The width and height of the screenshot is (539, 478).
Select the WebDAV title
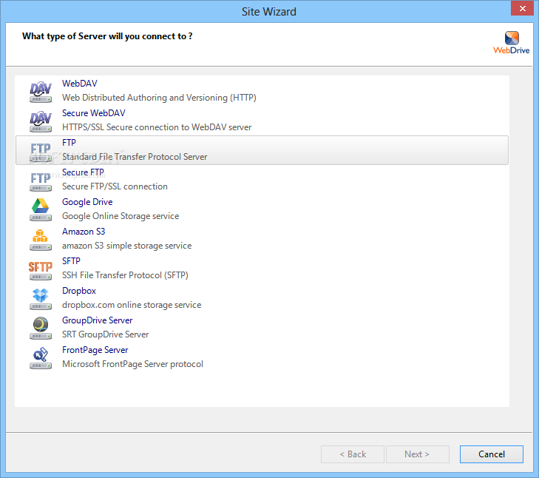pos(80,84)
